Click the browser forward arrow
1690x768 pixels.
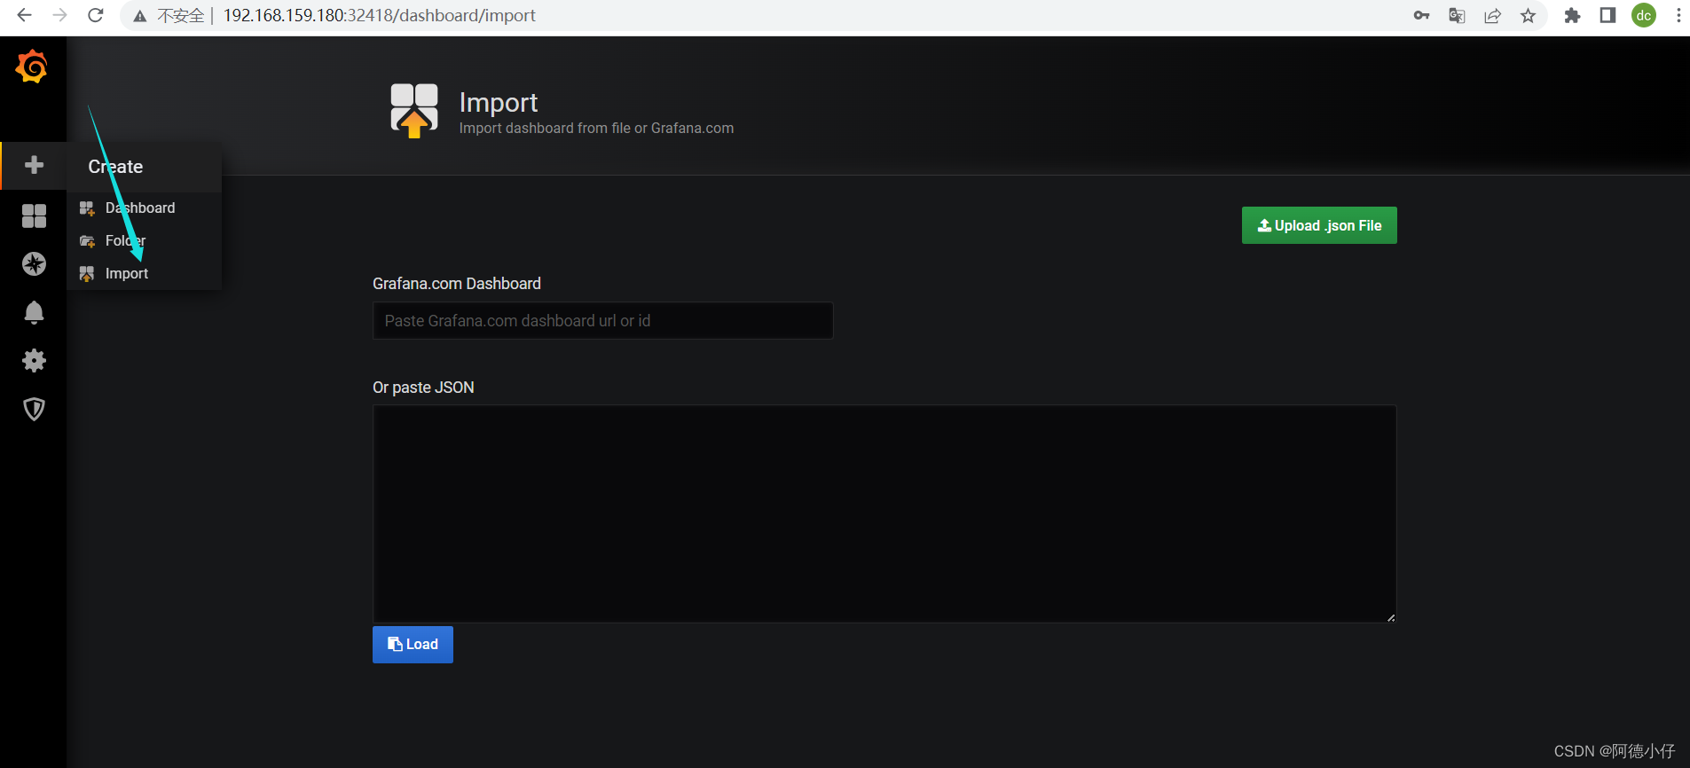[59, 15]
